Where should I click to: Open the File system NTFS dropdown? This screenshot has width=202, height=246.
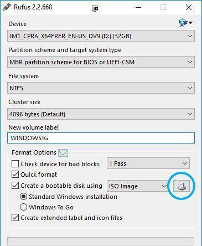click(101, 88)
